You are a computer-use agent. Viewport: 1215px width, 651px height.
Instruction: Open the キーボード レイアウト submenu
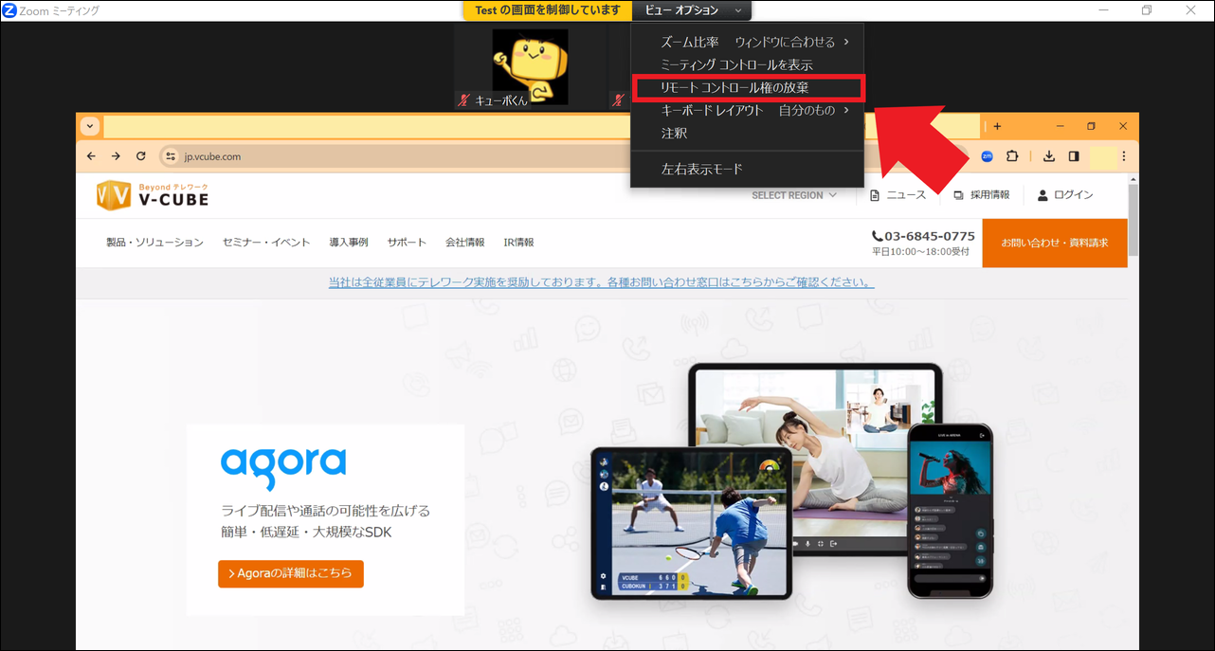coord(748,111)
